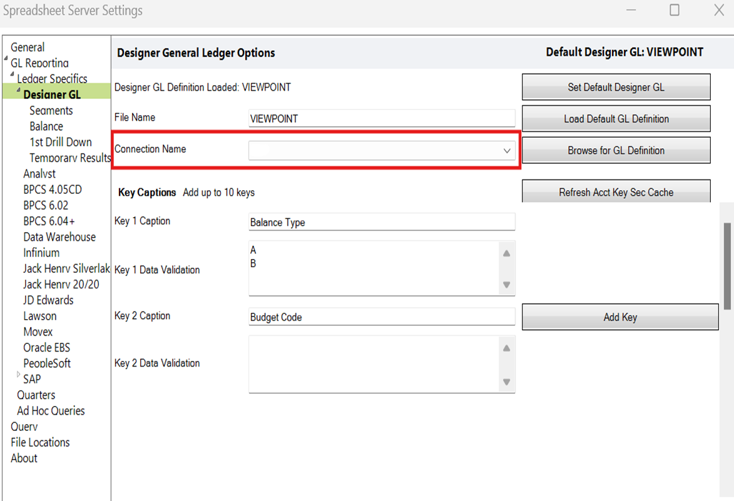This screenshot has width=734, height=501.
Task: Open Quarters settings
Action: [x=36, y=395]
